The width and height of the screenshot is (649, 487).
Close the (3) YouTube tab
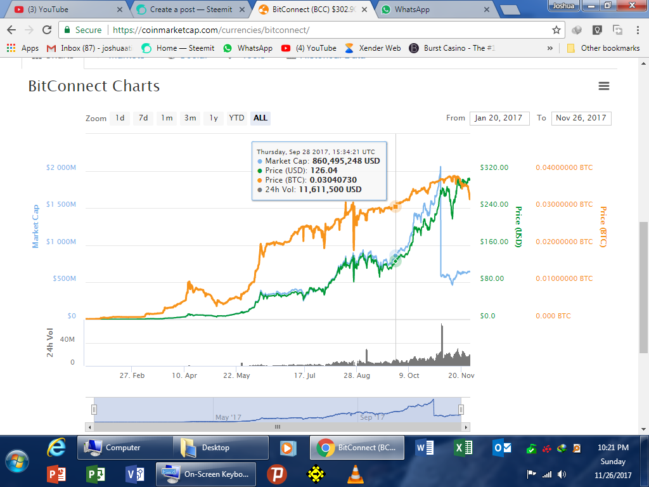pyautogui.click(x=120, y=9)
